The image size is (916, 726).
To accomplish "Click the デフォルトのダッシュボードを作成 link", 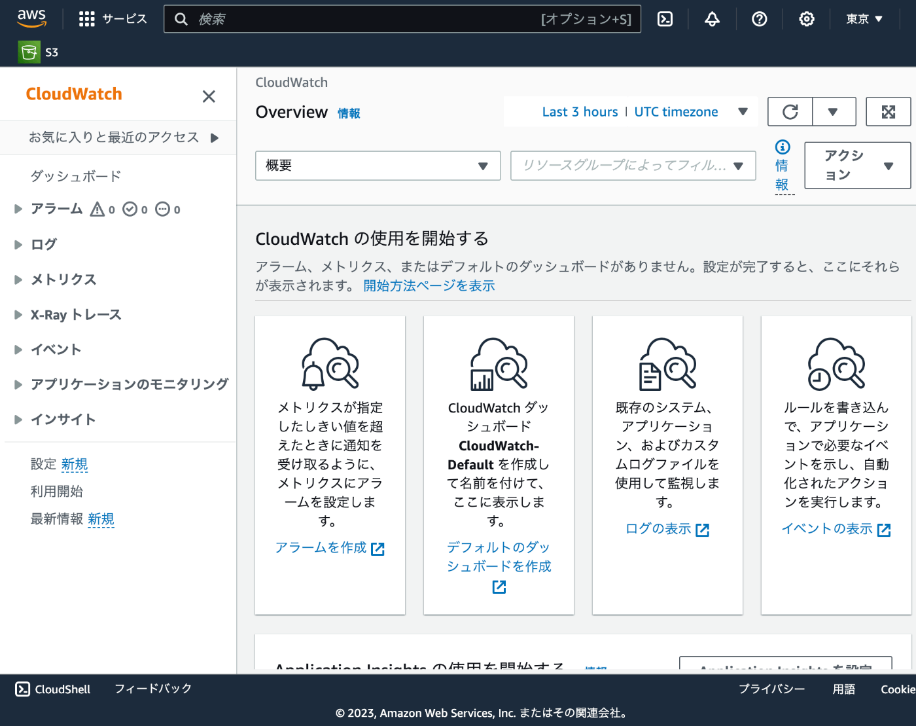I will [499, 556].
